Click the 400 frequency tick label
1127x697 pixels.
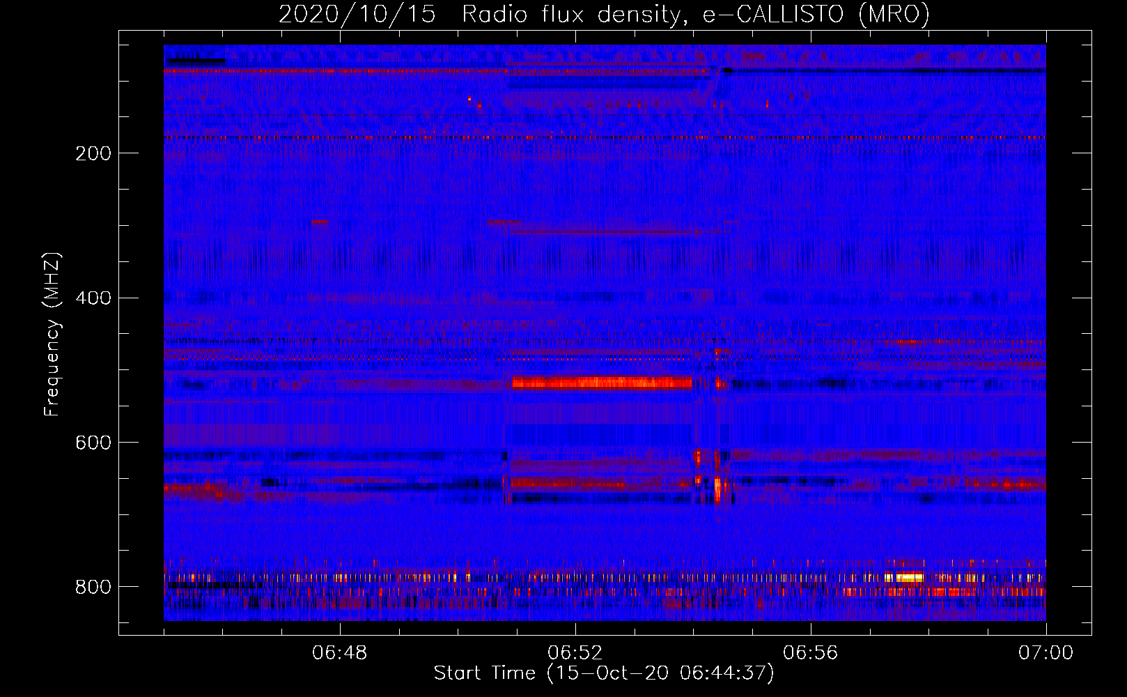[93, 298]
